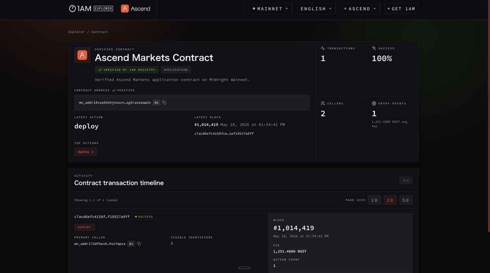Click the 1AM Explorer logo
This screenshot has width=490, height=273.
91,8
